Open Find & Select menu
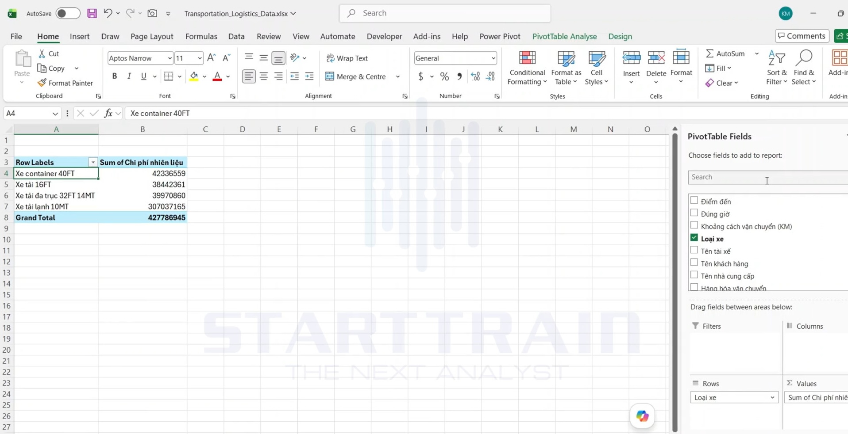Viewport: 848px width, 434px height. pos(804,68)
